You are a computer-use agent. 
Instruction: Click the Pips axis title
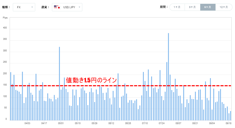(x=5, y=18)
